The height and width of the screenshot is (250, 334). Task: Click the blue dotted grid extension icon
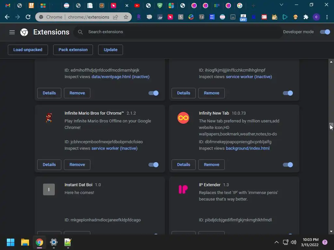[x=212, y=17]
